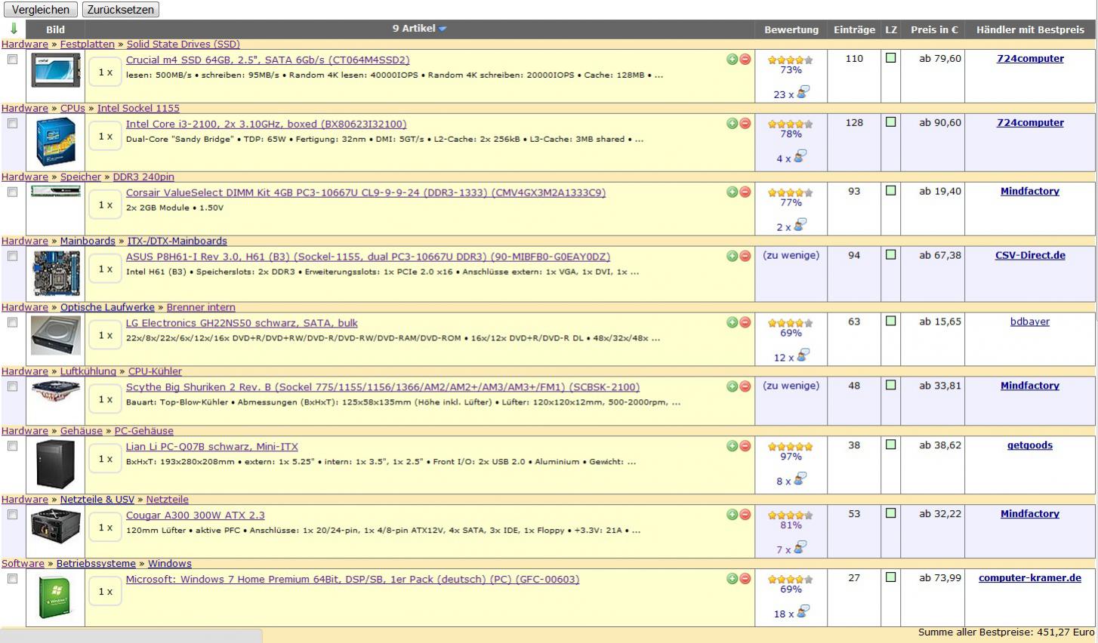Image resolution: width=1098 pixels, height=643 pixels.
Task: Click the 'Bewertung' column header
Action: 791,29
